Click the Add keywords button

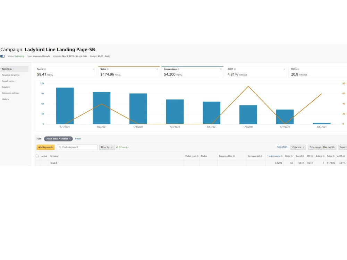pyautogui.click(x=45, y=147)
